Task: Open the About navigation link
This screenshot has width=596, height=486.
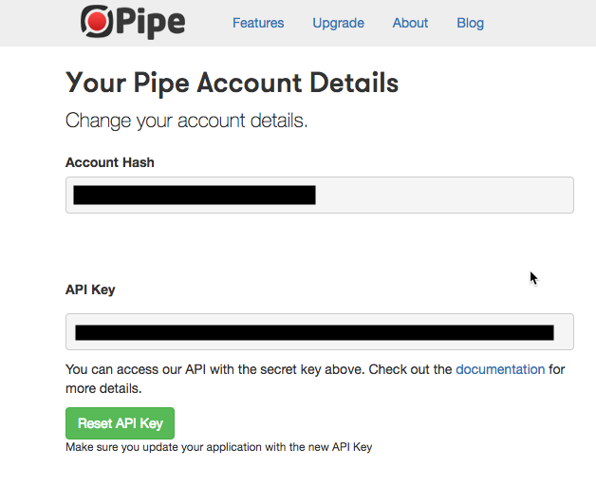Action: pyautogui.click(x=410, y=23)
